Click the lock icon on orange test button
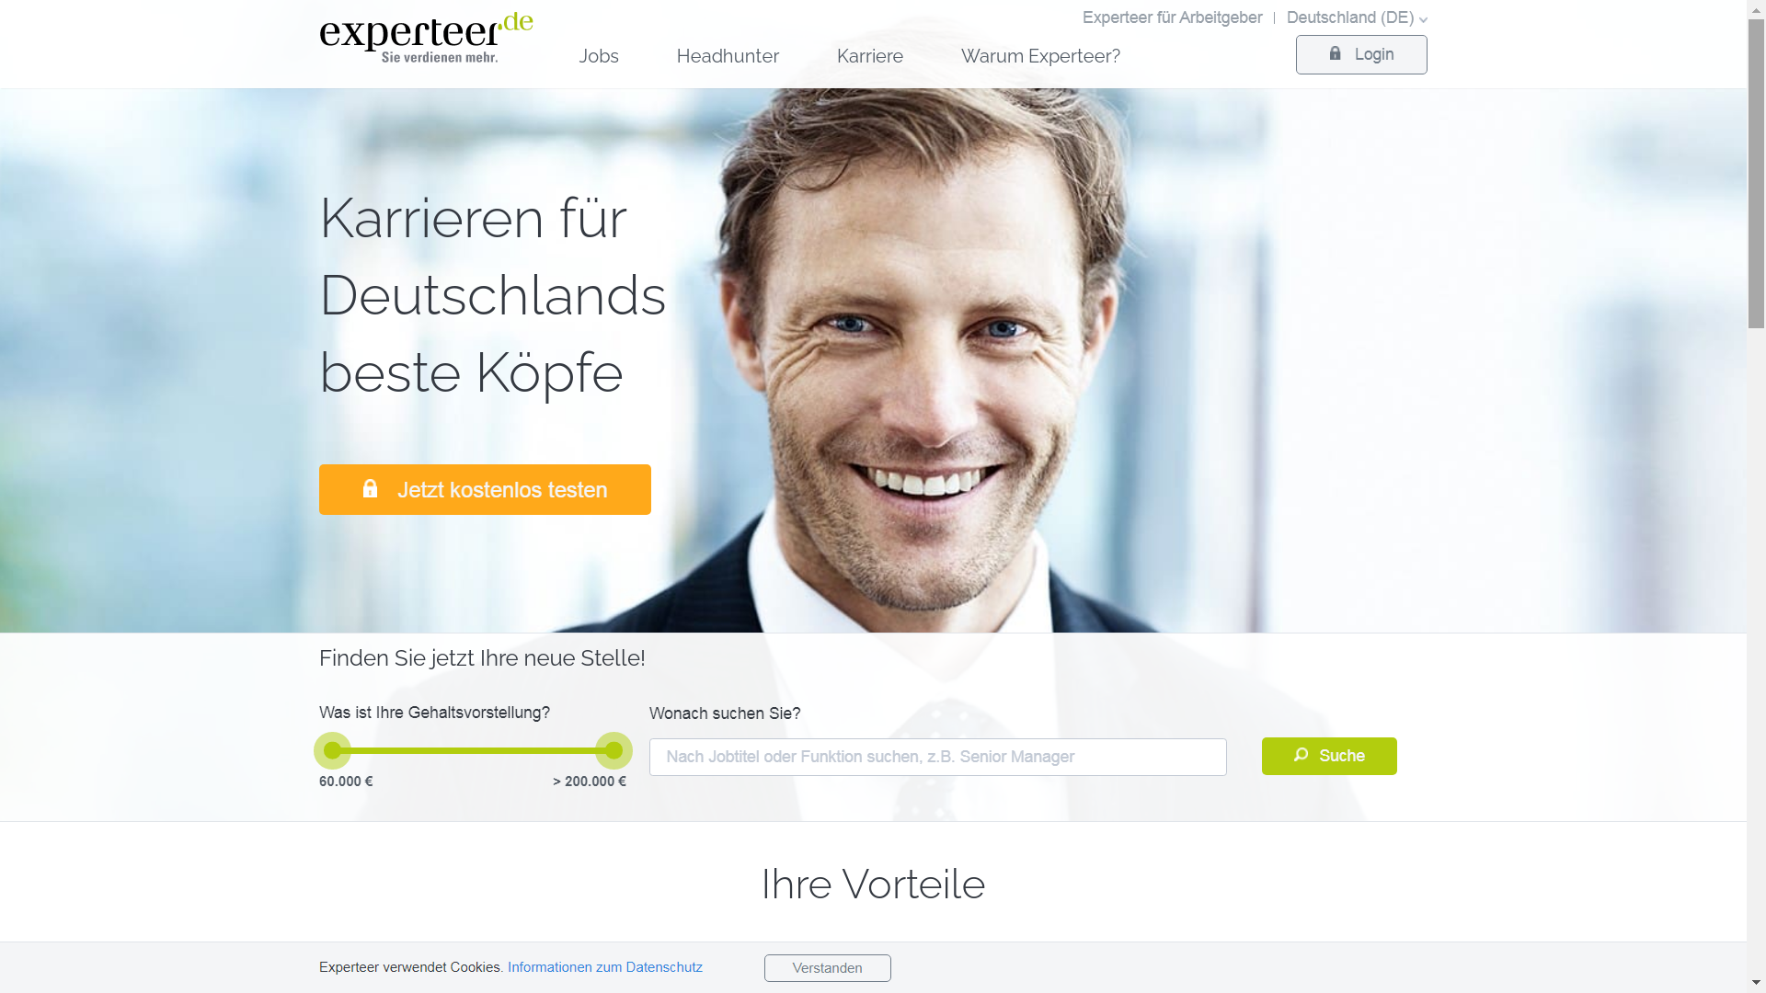The width and height of the screenshot is (1766, 993). coord(370,489)
